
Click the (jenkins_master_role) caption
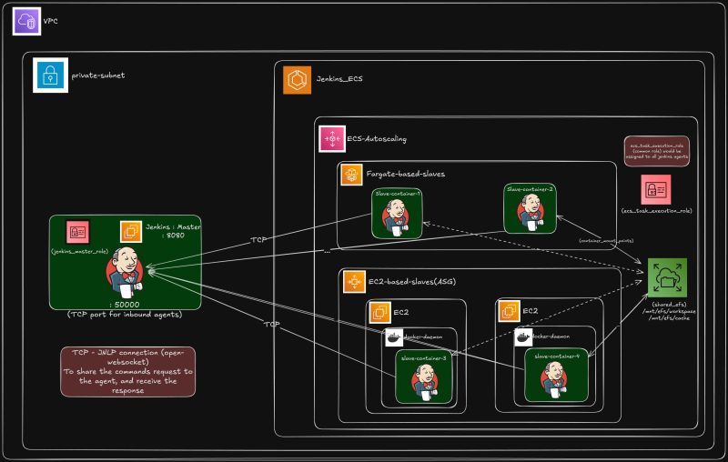coord(80,251)
